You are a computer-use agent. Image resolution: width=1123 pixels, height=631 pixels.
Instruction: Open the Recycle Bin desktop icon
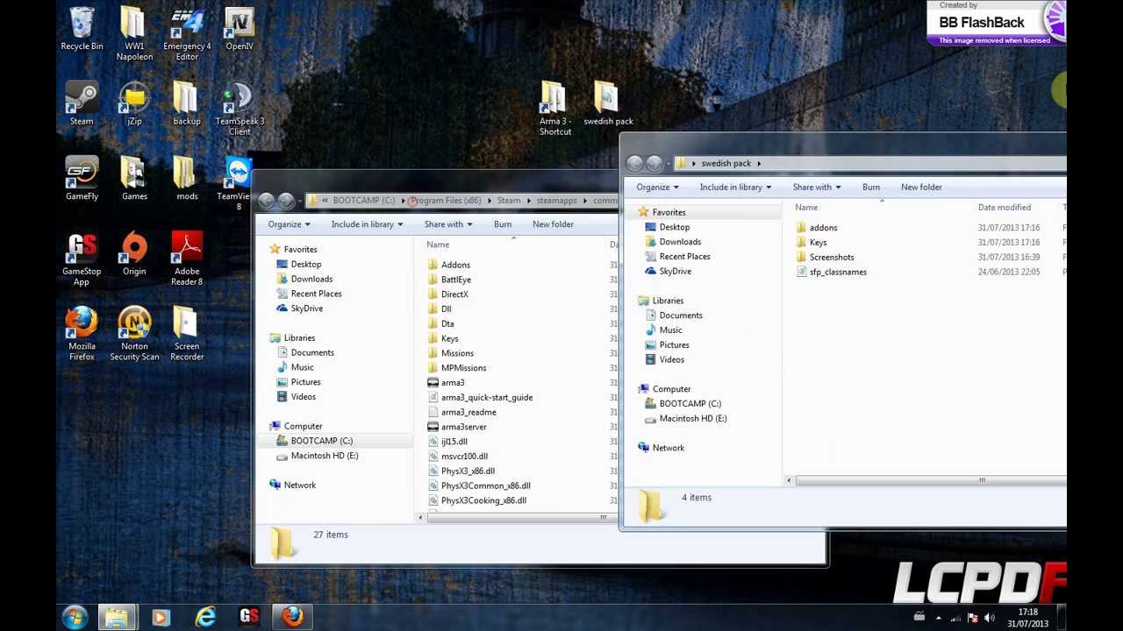coord(82,29)
